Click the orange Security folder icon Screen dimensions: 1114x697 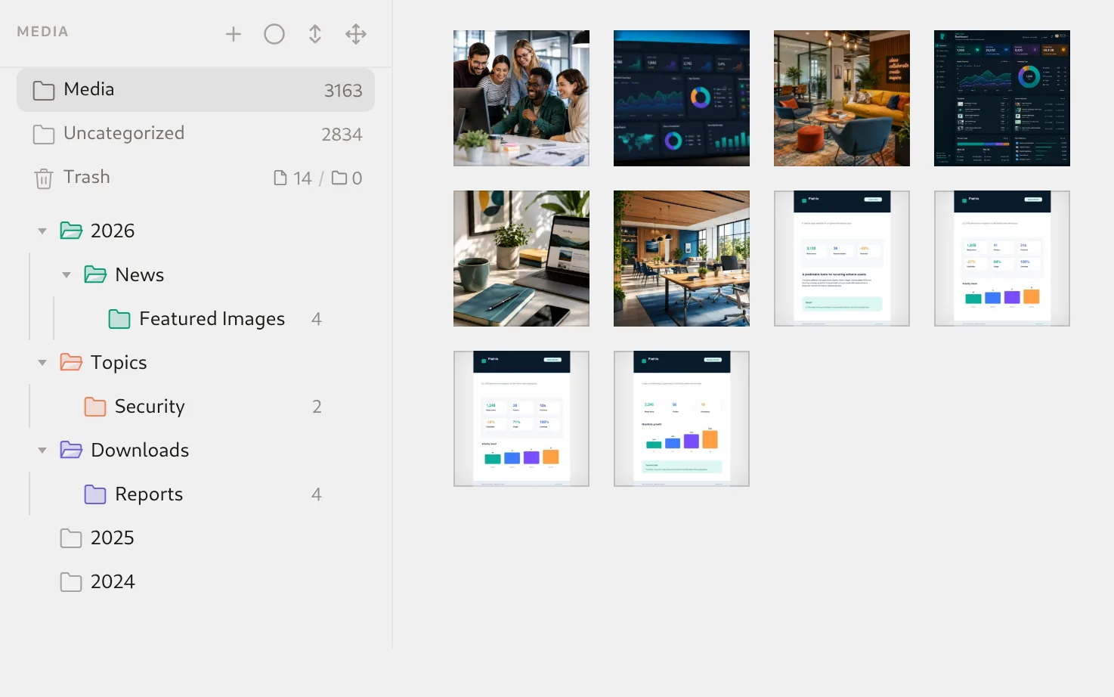[x=95, y=407]
